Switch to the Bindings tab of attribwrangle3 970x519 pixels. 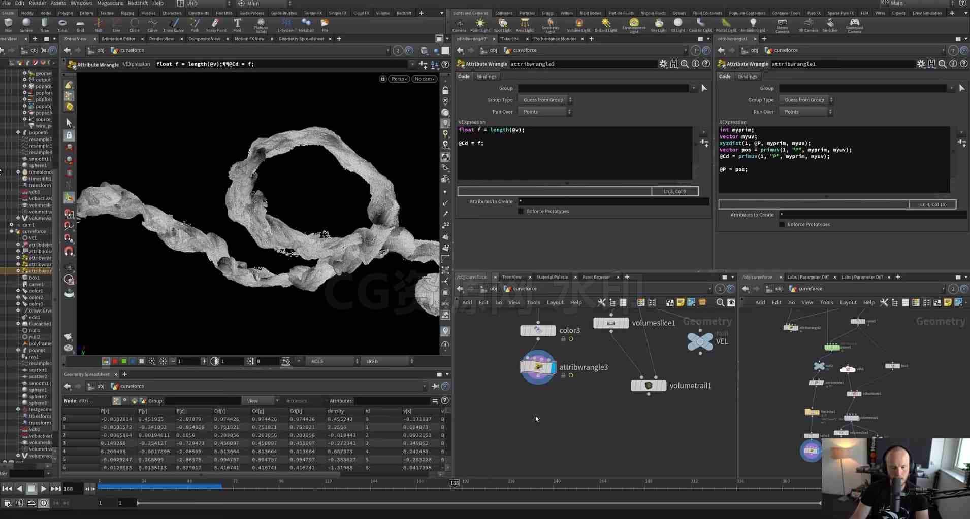486,77
